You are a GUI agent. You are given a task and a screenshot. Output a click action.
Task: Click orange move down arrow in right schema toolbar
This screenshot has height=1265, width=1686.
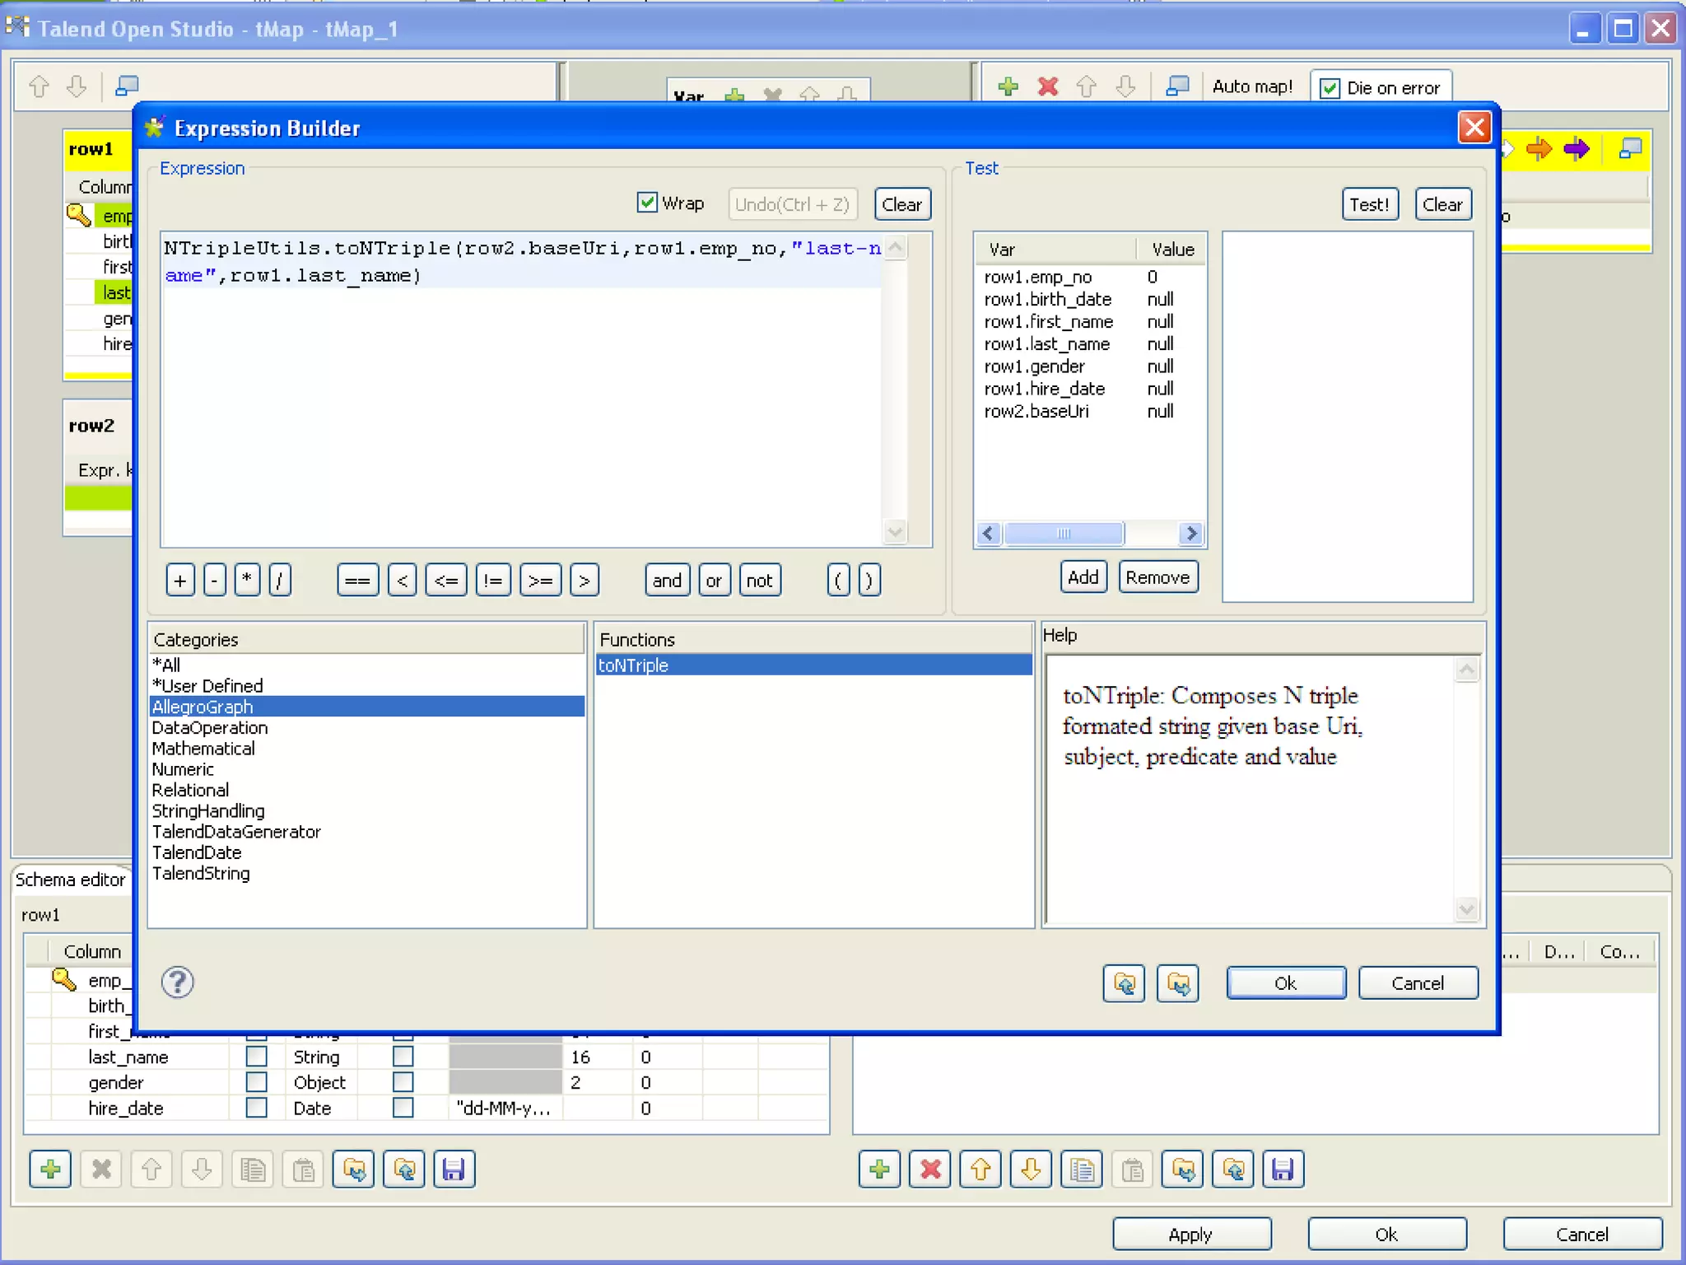1031,1169
